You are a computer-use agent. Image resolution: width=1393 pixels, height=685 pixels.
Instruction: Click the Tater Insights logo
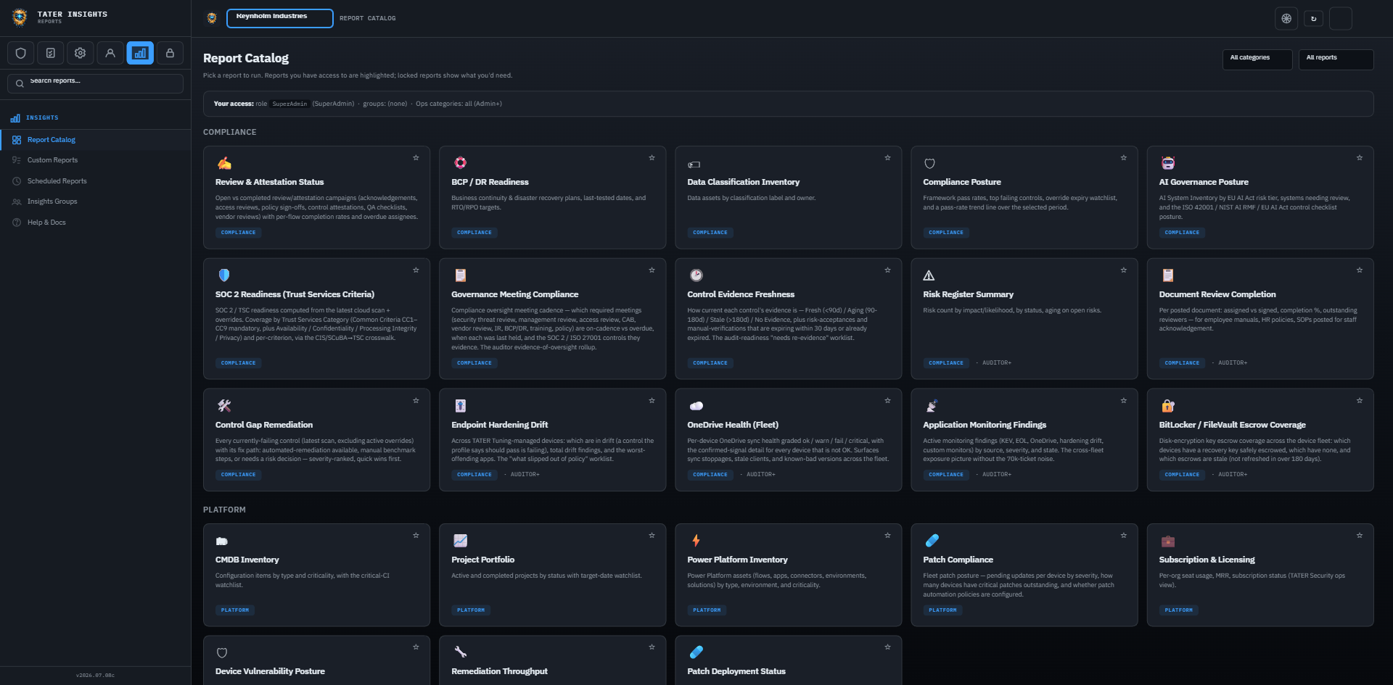(x=20, y=17)
